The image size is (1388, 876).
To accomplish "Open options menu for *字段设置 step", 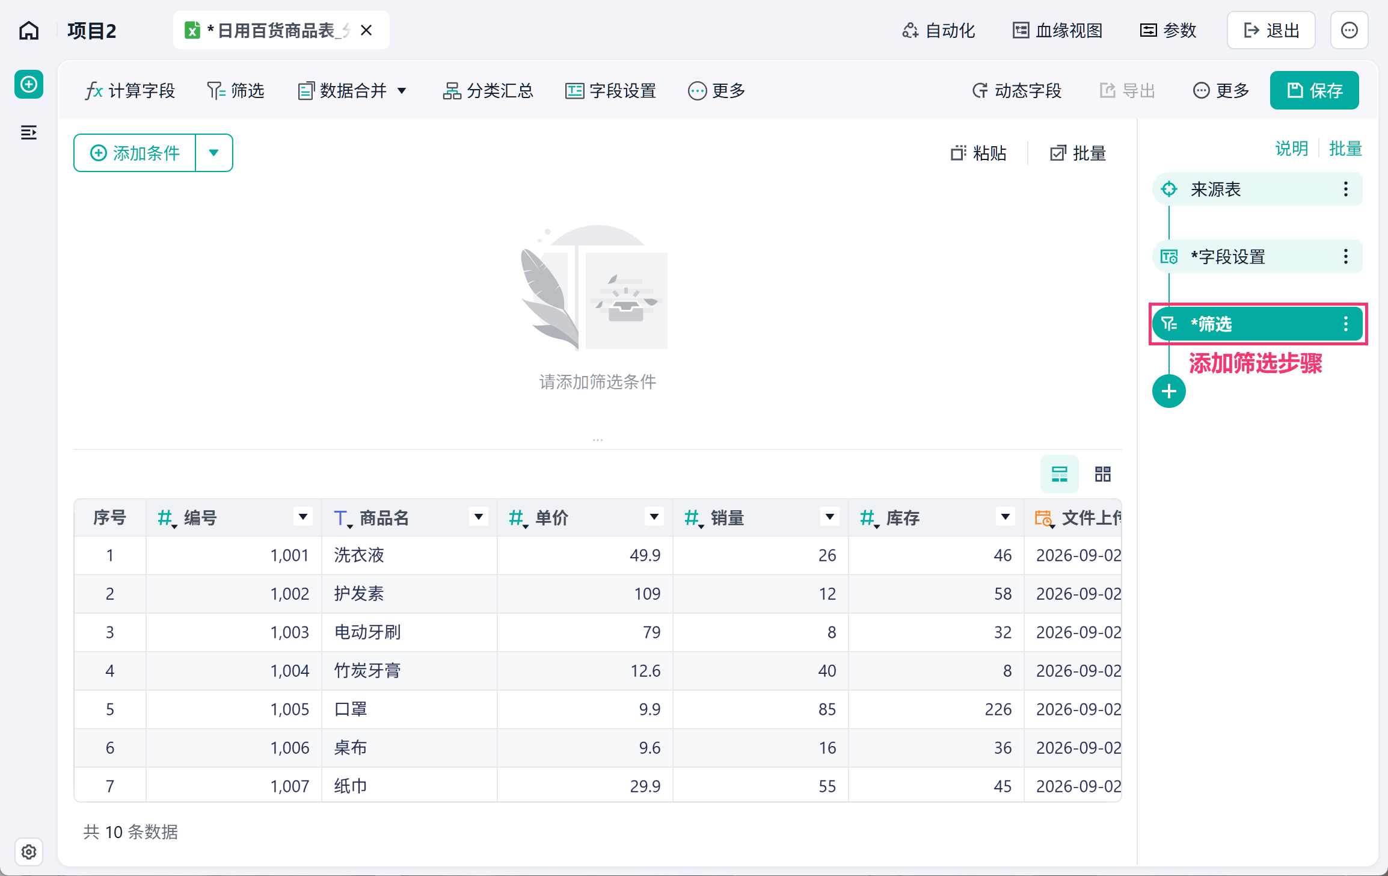I will click(x=1346, y=256).
